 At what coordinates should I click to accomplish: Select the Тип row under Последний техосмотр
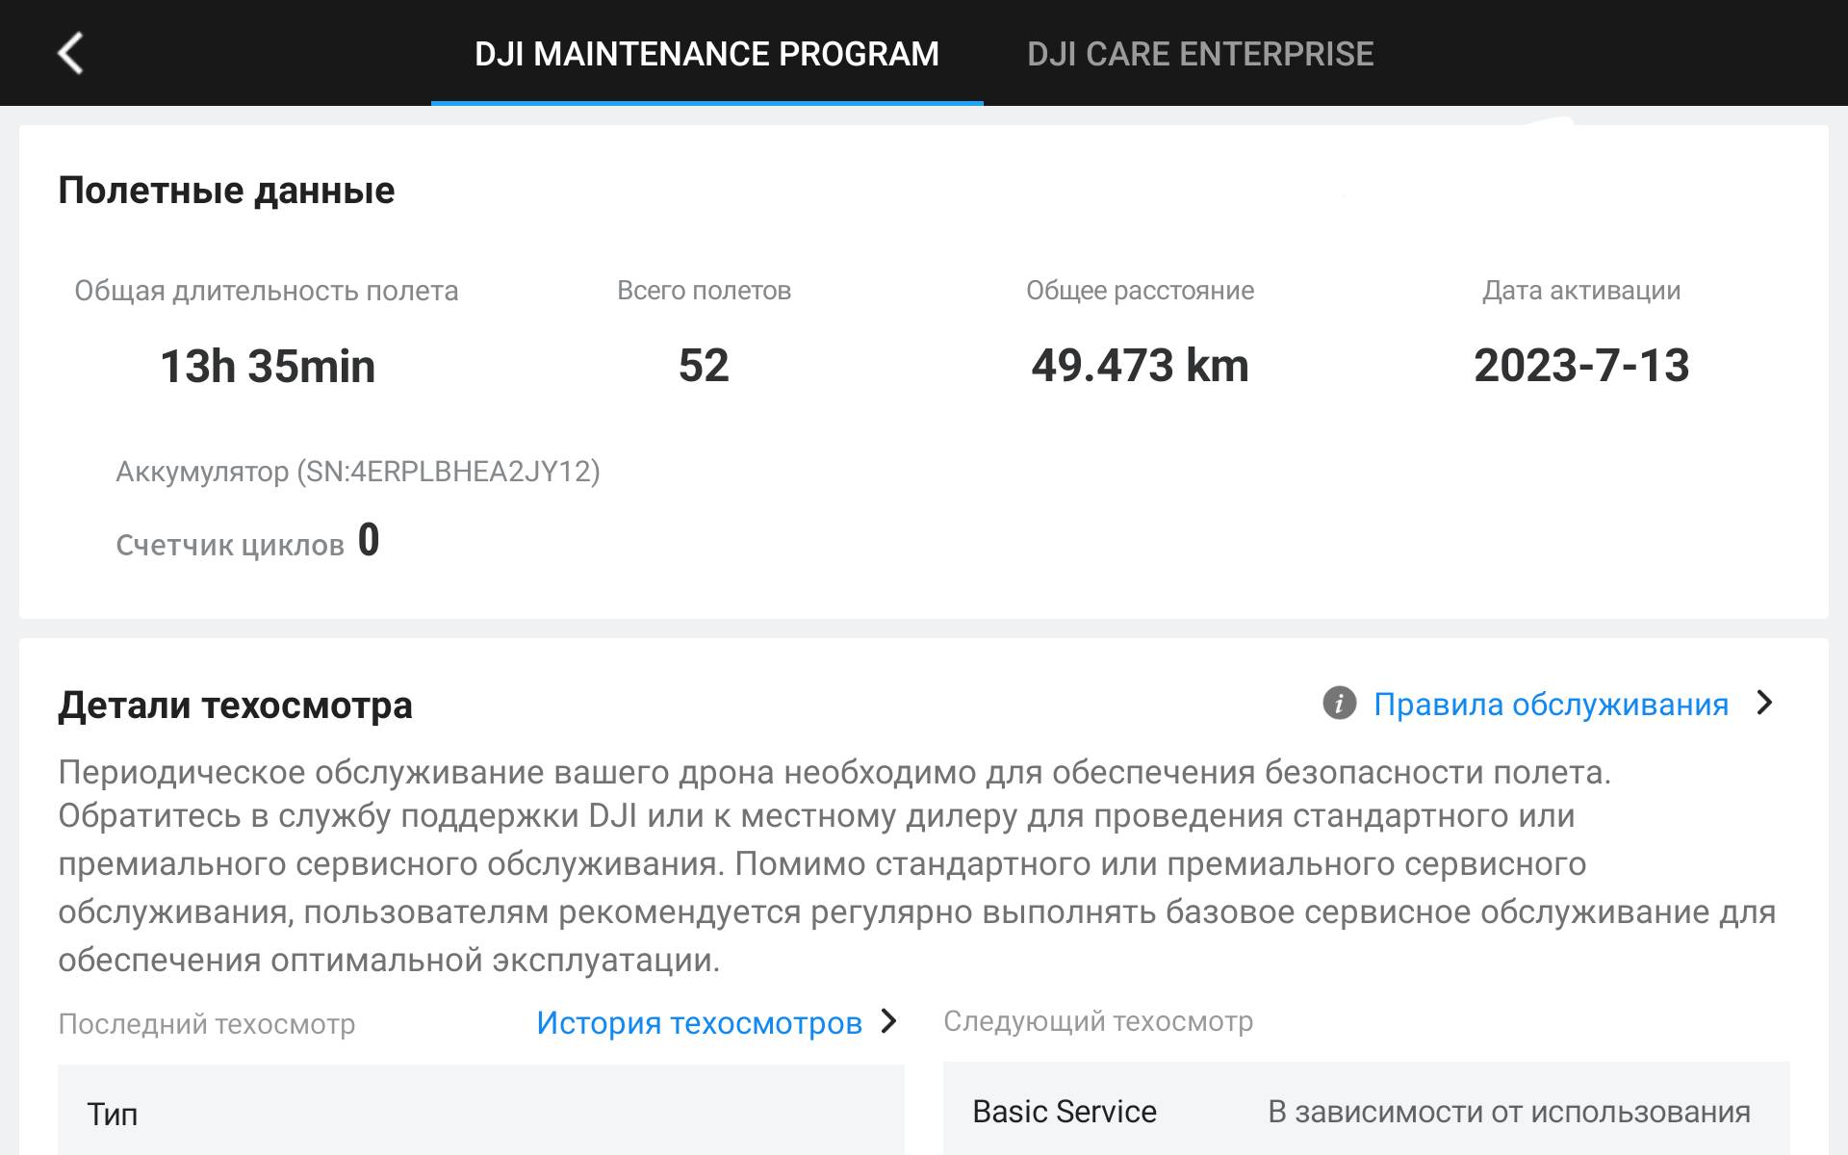pos(481,1111)
